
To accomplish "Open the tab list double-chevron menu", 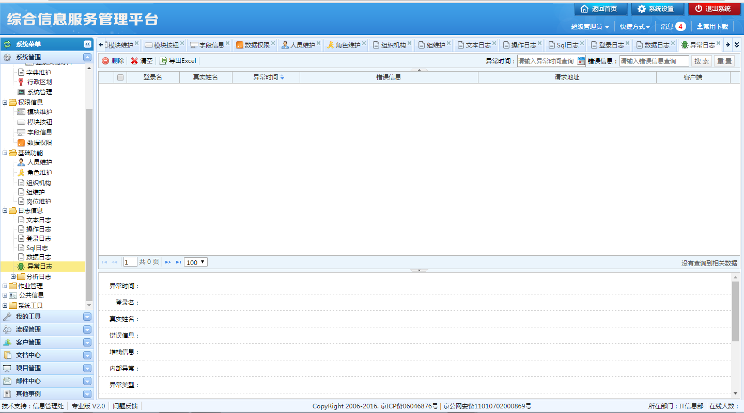I will point(737,45).
